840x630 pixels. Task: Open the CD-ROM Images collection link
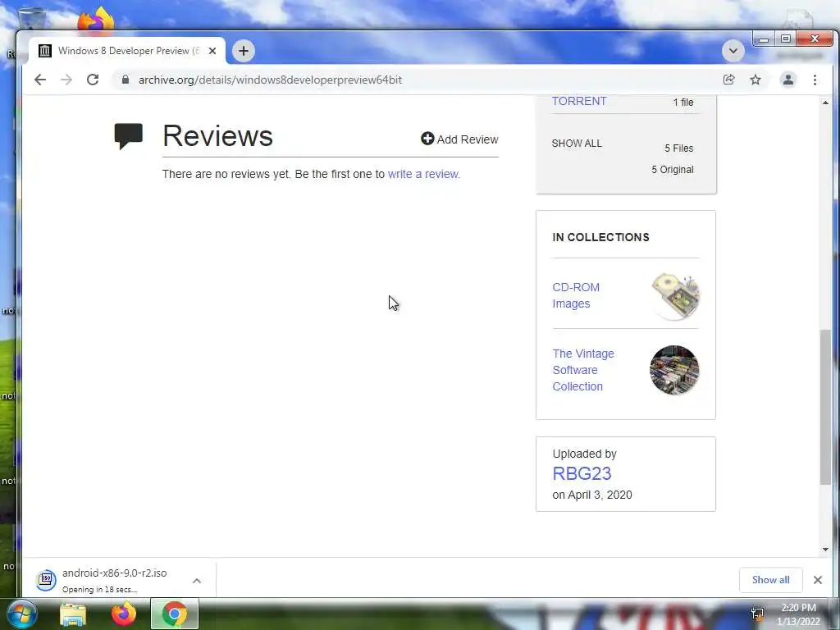coord(576,295)
